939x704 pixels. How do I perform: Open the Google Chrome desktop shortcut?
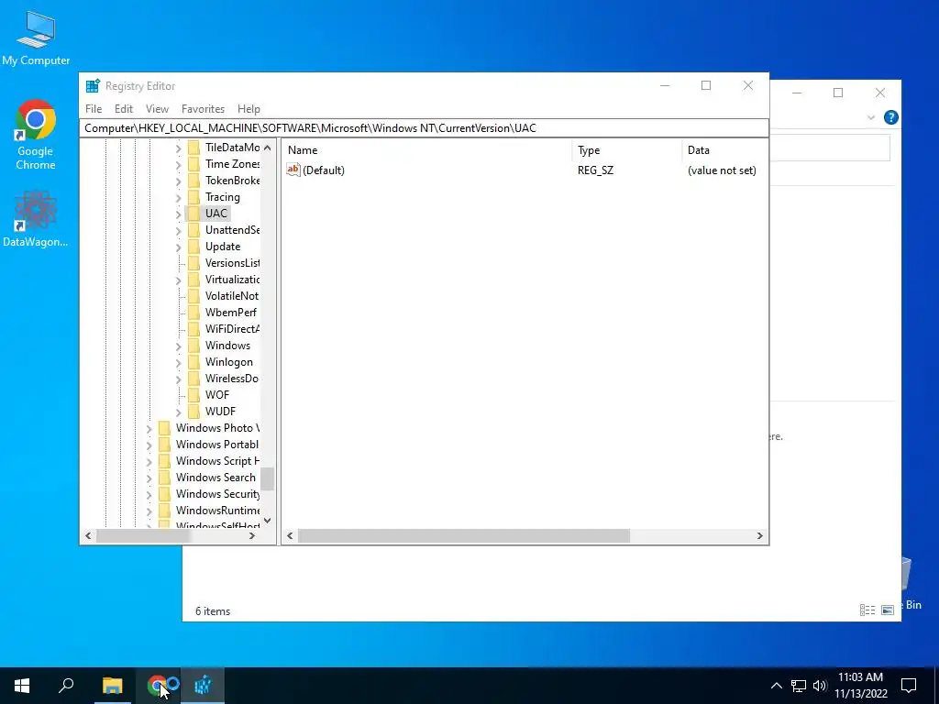click(36, 136)
